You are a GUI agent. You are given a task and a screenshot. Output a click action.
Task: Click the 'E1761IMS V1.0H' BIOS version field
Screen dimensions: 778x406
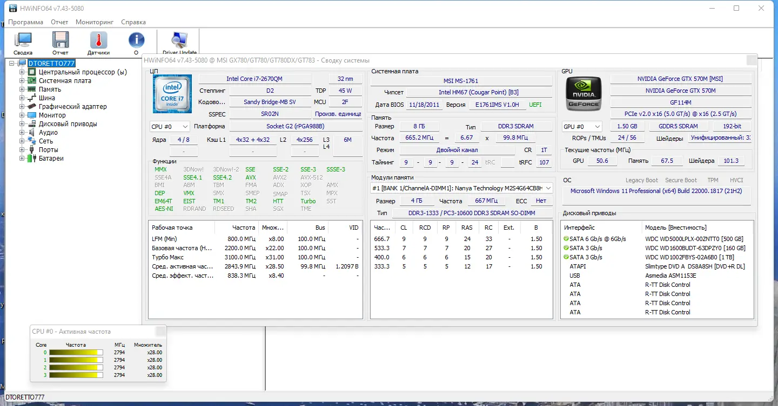[x=497, y=105]
